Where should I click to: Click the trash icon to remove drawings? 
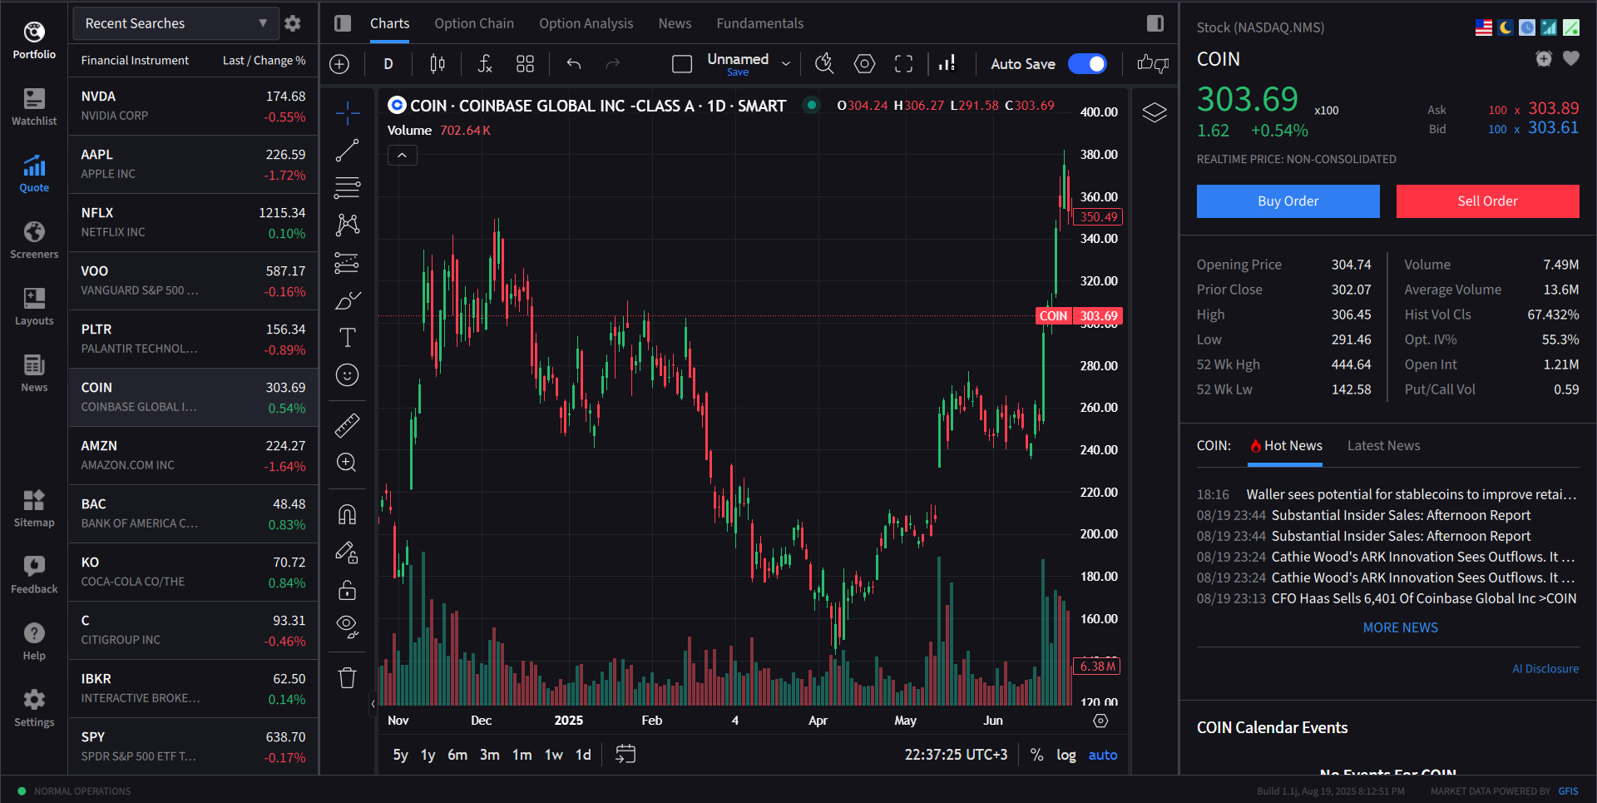point(347,677)
